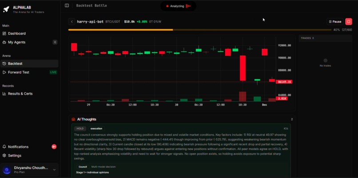Click the HOLD tag
This screenshot has width=358, height=178.
(80, 128)
